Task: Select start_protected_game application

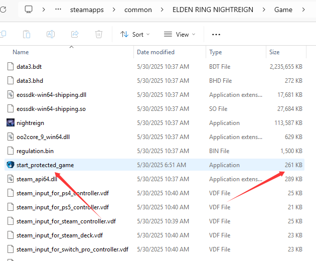Action: (154, 165)
